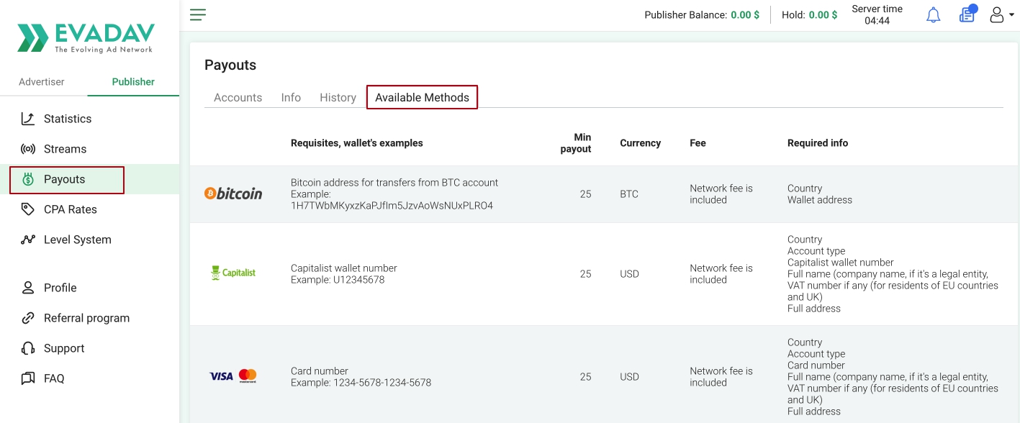Click the EVADAV logo
The width and height of the screenshot is (1020, 423).
click(86, 37)
